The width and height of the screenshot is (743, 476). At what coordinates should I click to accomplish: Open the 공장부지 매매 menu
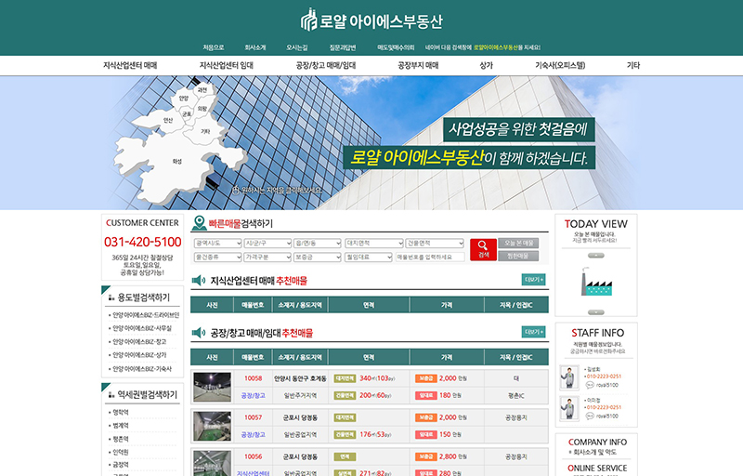pyautogui.click(x=418, y=65)
